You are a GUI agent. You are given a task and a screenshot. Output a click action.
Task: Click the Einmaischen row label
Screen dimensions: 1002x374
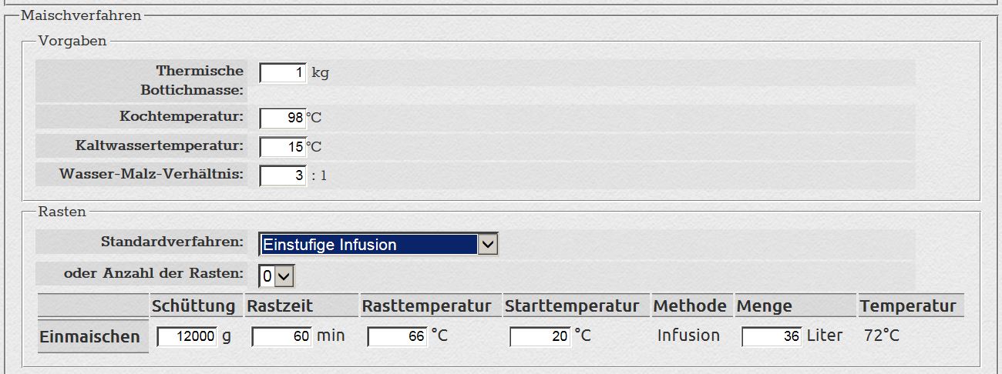coord(90,337)
